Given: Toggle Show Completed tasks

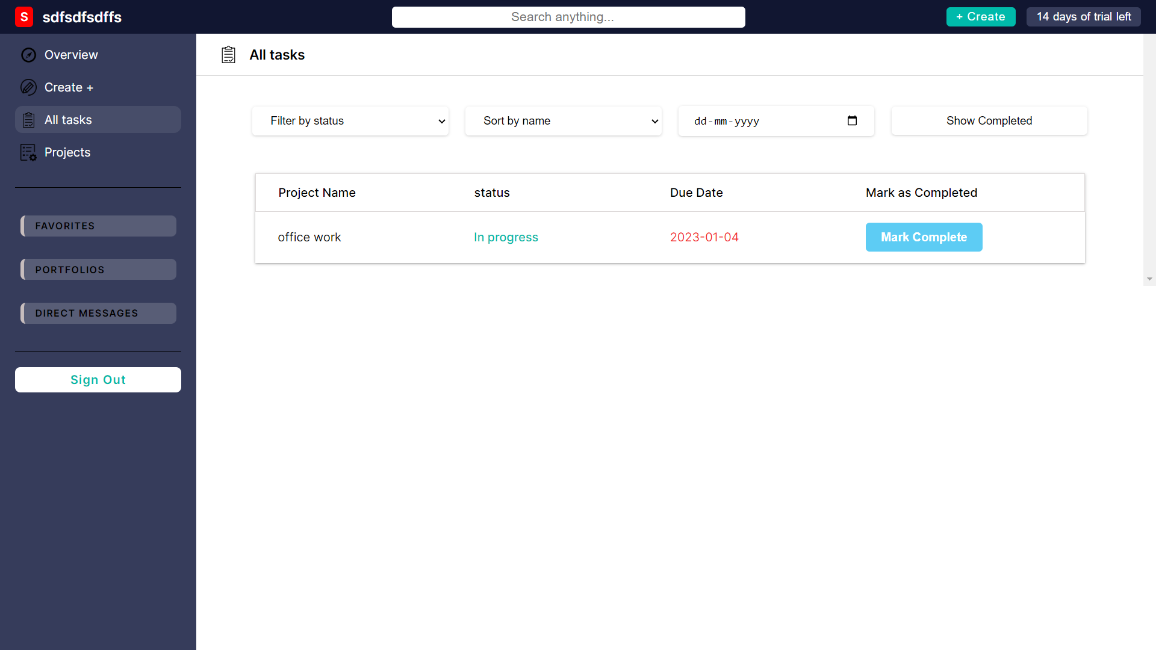Looking at the screenshot, I should (x=989, y=120).
